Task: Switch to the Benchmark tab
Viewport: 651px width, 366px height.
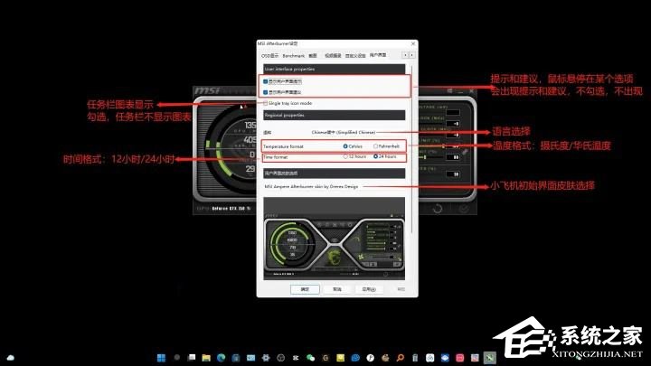Action: pos(293,55)
